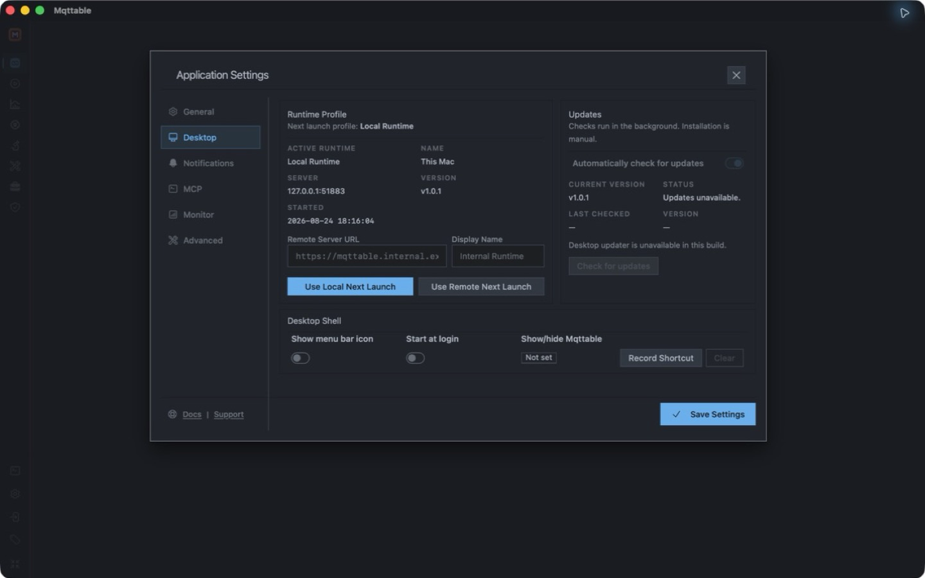925x578 pixels.
Task: Close the Application Settings dialog
Action: [x=736, y=75]
